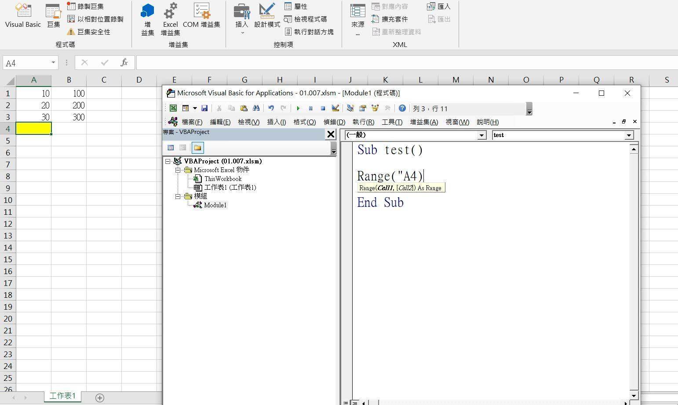This screenshot has height=405, width=678.
Task: Switch to the 工作表1 sheet tab
Action: coord(62,396)
